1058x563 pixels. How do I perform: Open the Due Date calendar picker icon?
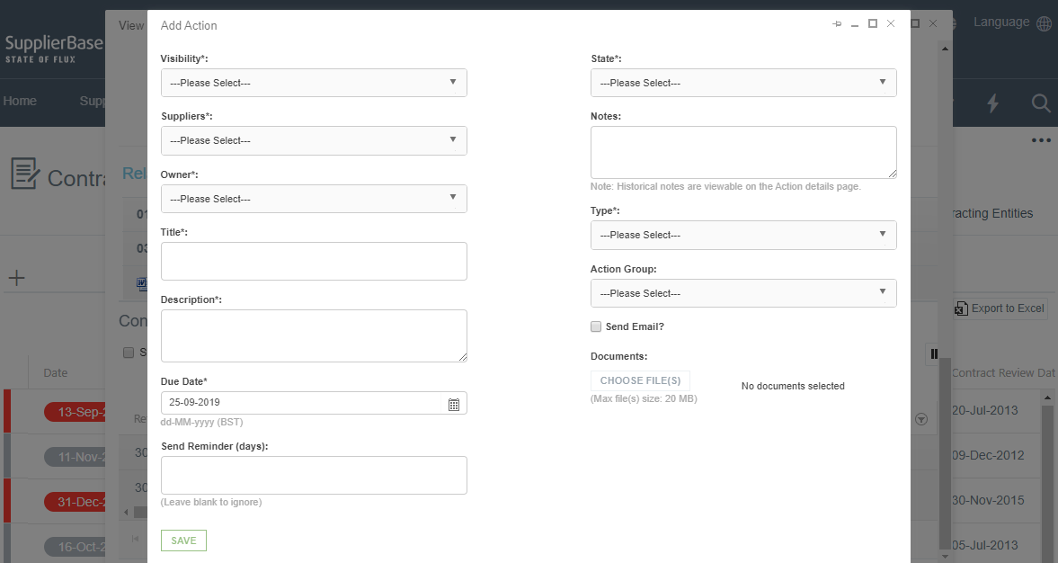click(x=455, y=403)
